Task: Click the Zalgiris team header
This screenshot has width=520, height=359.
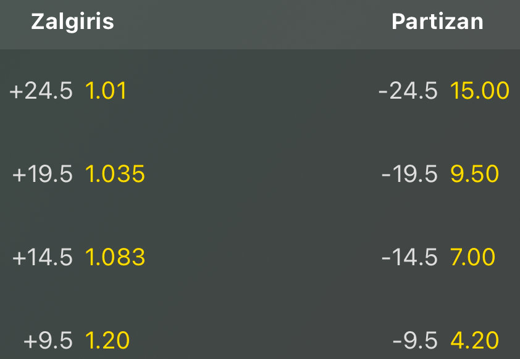Action: tap(72, 22)
